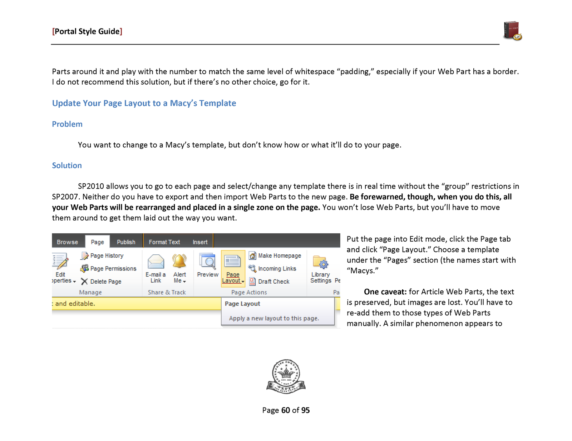Click the Page Permissions icon
The width and height of the screenshot is (572, 441).
click(x=85, y=268)
